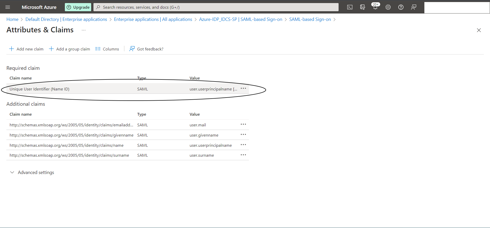Open the Help question mark icon

coord(401,7)
